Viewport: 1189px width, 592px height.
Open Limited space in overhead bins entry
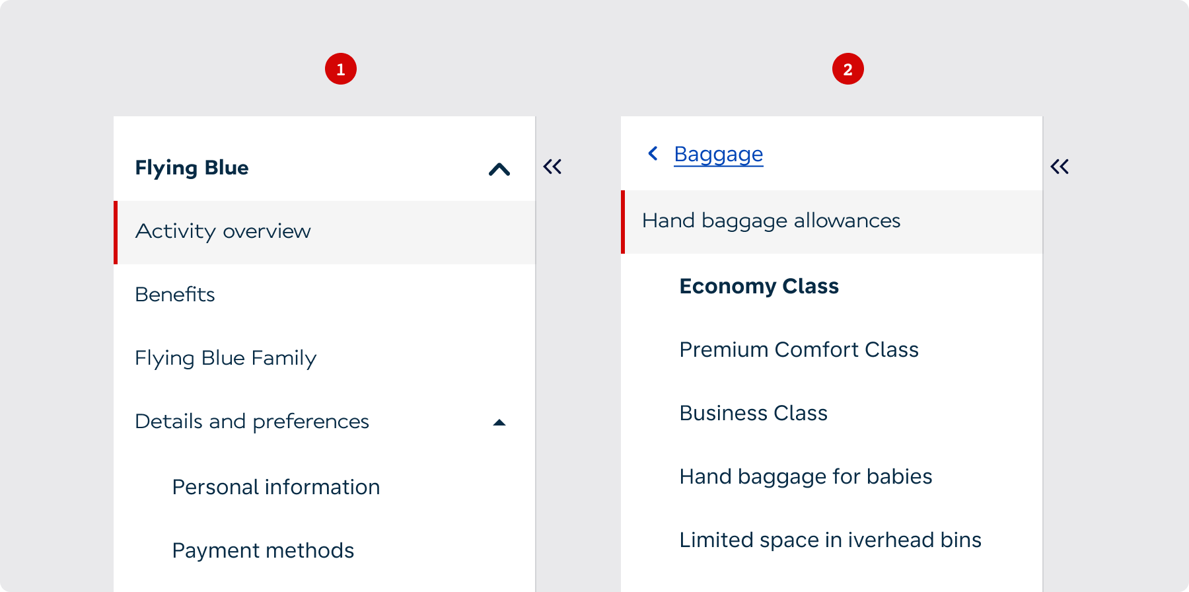[x=830, y=540]
